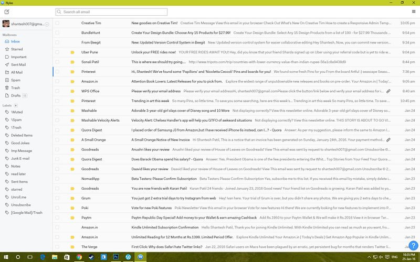Click the Drafts count badge 11
The width and height of the screenshot is (420, 262).
point(25,95)
